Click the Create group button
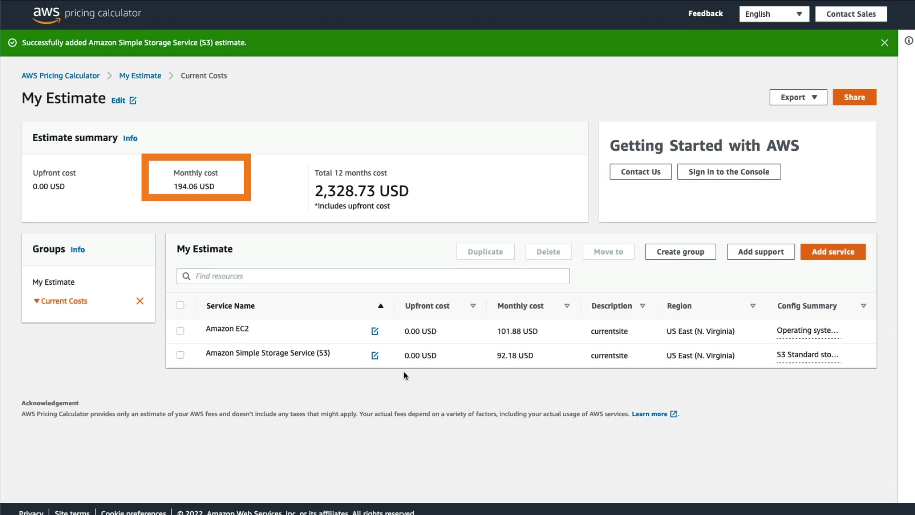Screen dimensions: 915x515 (680, 252)
